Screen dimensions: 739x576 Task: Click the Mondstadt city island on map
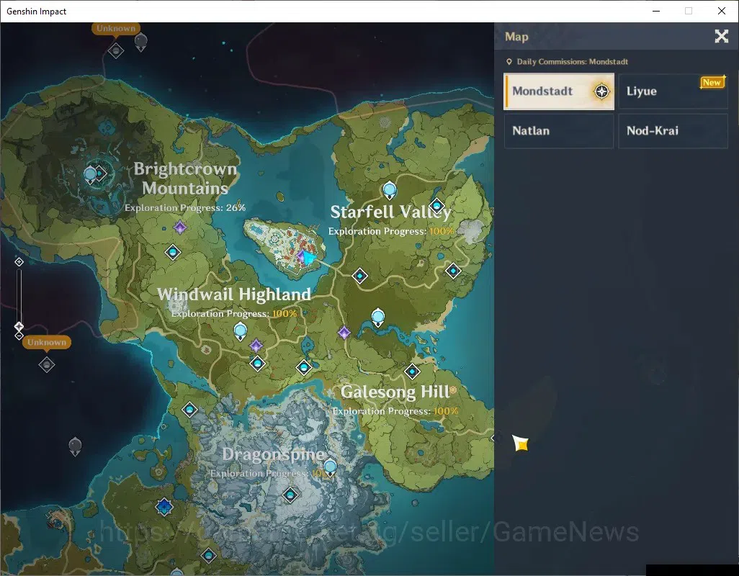point(285,247)
